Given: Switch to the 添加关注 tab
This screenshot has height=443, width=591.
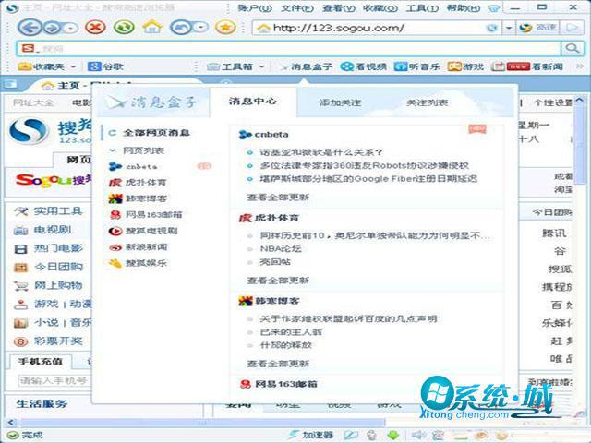Looking at the screenshot, I should (x=340, y=102).
